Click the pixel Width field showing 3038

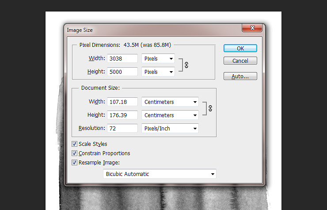pyautogui.click(x=122, y=58)
